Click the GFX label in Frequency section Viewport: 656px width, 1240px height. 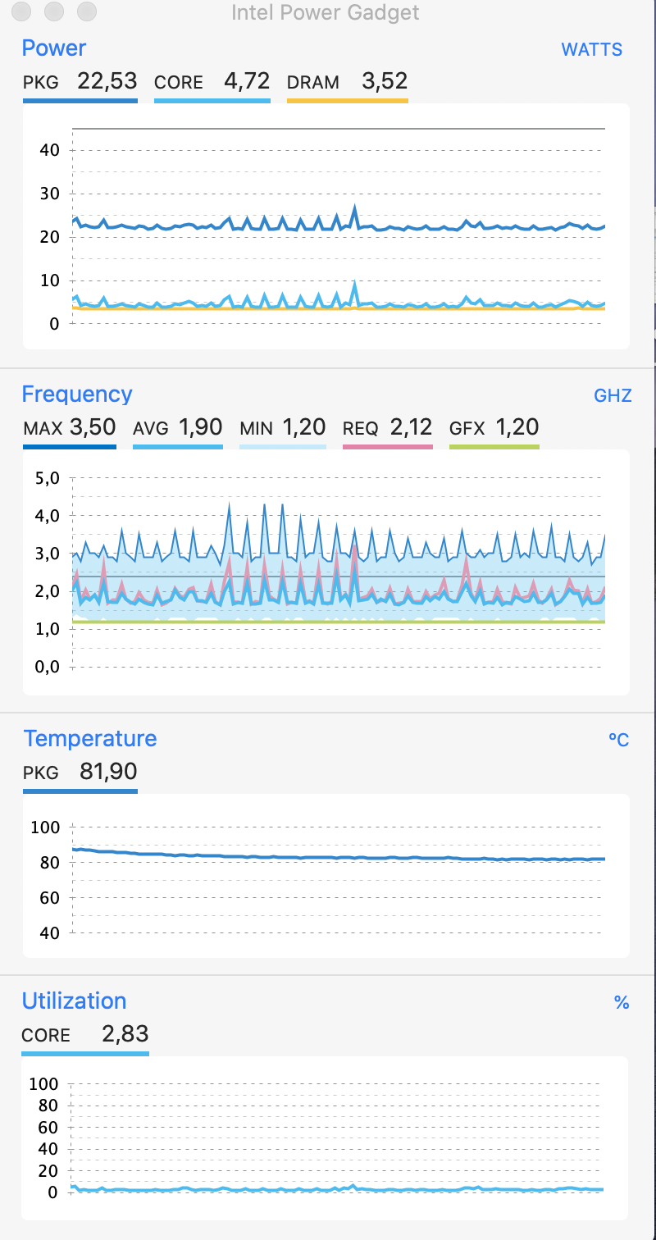[x=467, y=428]
